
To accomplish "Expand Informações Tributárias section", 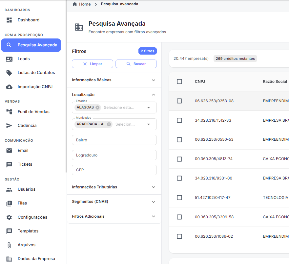I will 114,187.
